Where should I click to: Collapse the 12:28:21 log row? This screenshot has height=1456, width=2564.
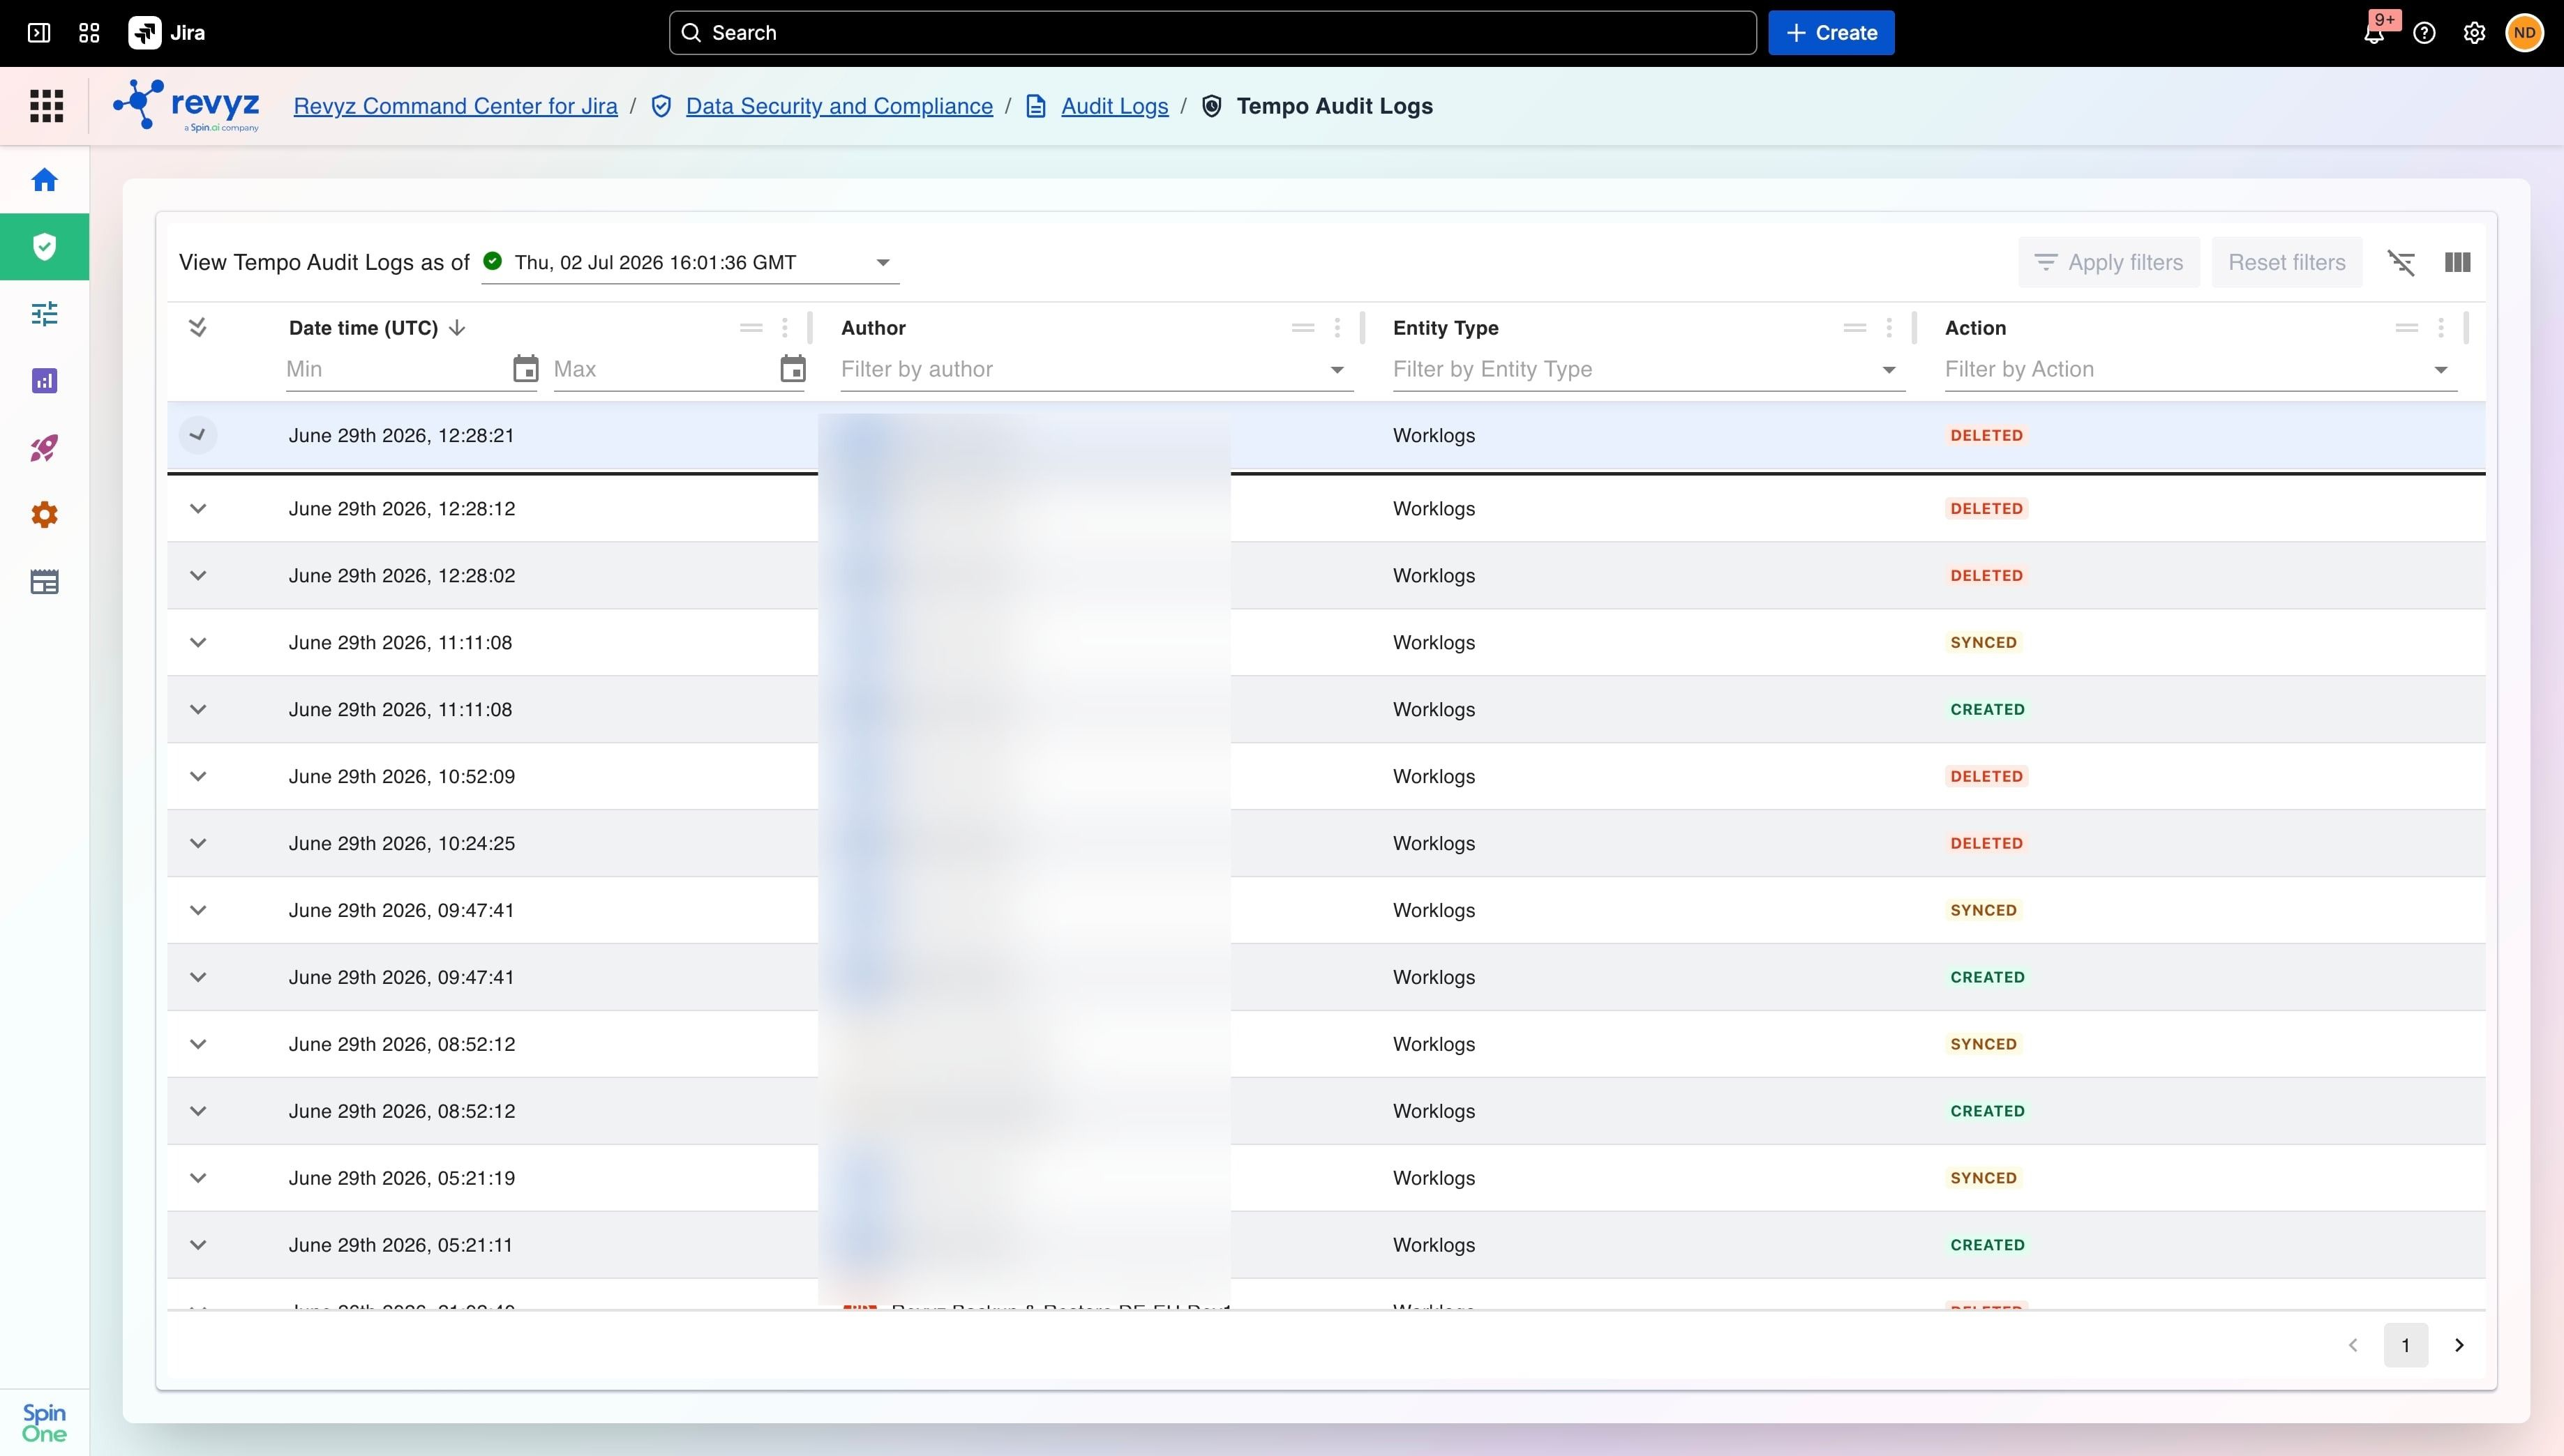coord(198,435)
